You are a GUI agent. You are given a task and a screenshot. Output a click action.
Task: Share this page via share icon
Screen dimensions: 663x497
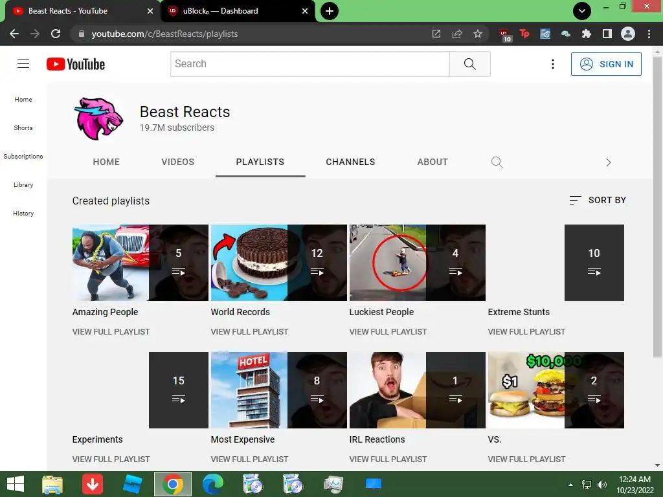coord(457,34)
